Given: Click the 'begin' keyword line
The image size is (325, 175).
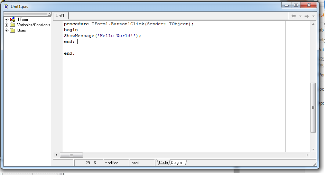Looking at the screenshot, I should click(x=71, y=30).
